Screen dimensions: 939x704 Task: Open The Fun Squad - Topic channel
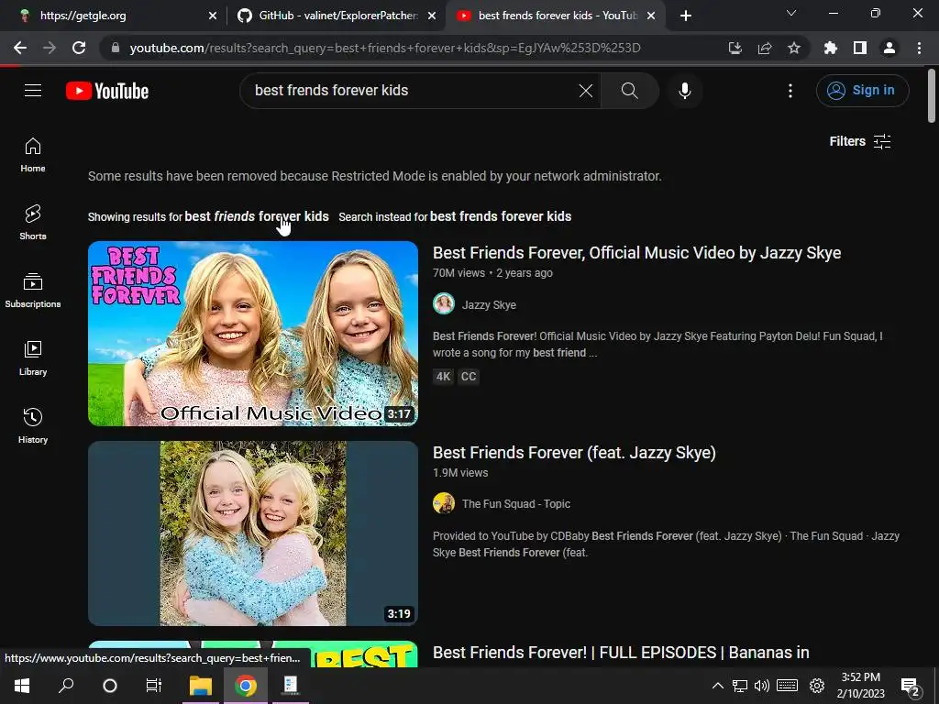pos(515,504)
